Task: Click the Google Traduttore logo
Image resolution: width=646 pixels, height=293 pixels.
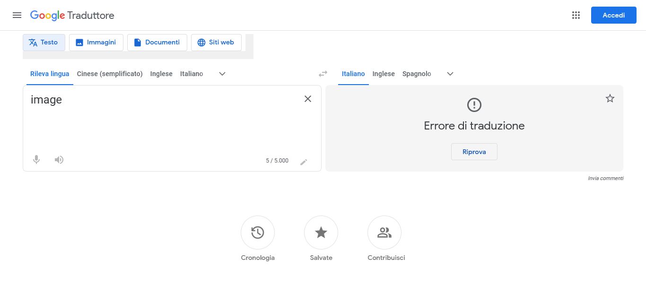Action: [x=72, y=15]
